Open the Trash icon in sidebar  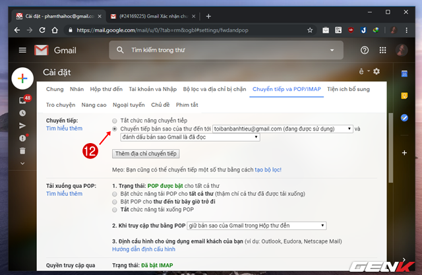click(x=22, y=151)
